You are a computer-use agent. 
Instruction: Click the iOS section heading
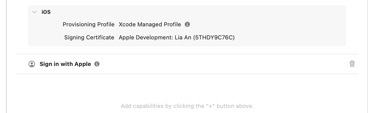[x=46, y=12]
